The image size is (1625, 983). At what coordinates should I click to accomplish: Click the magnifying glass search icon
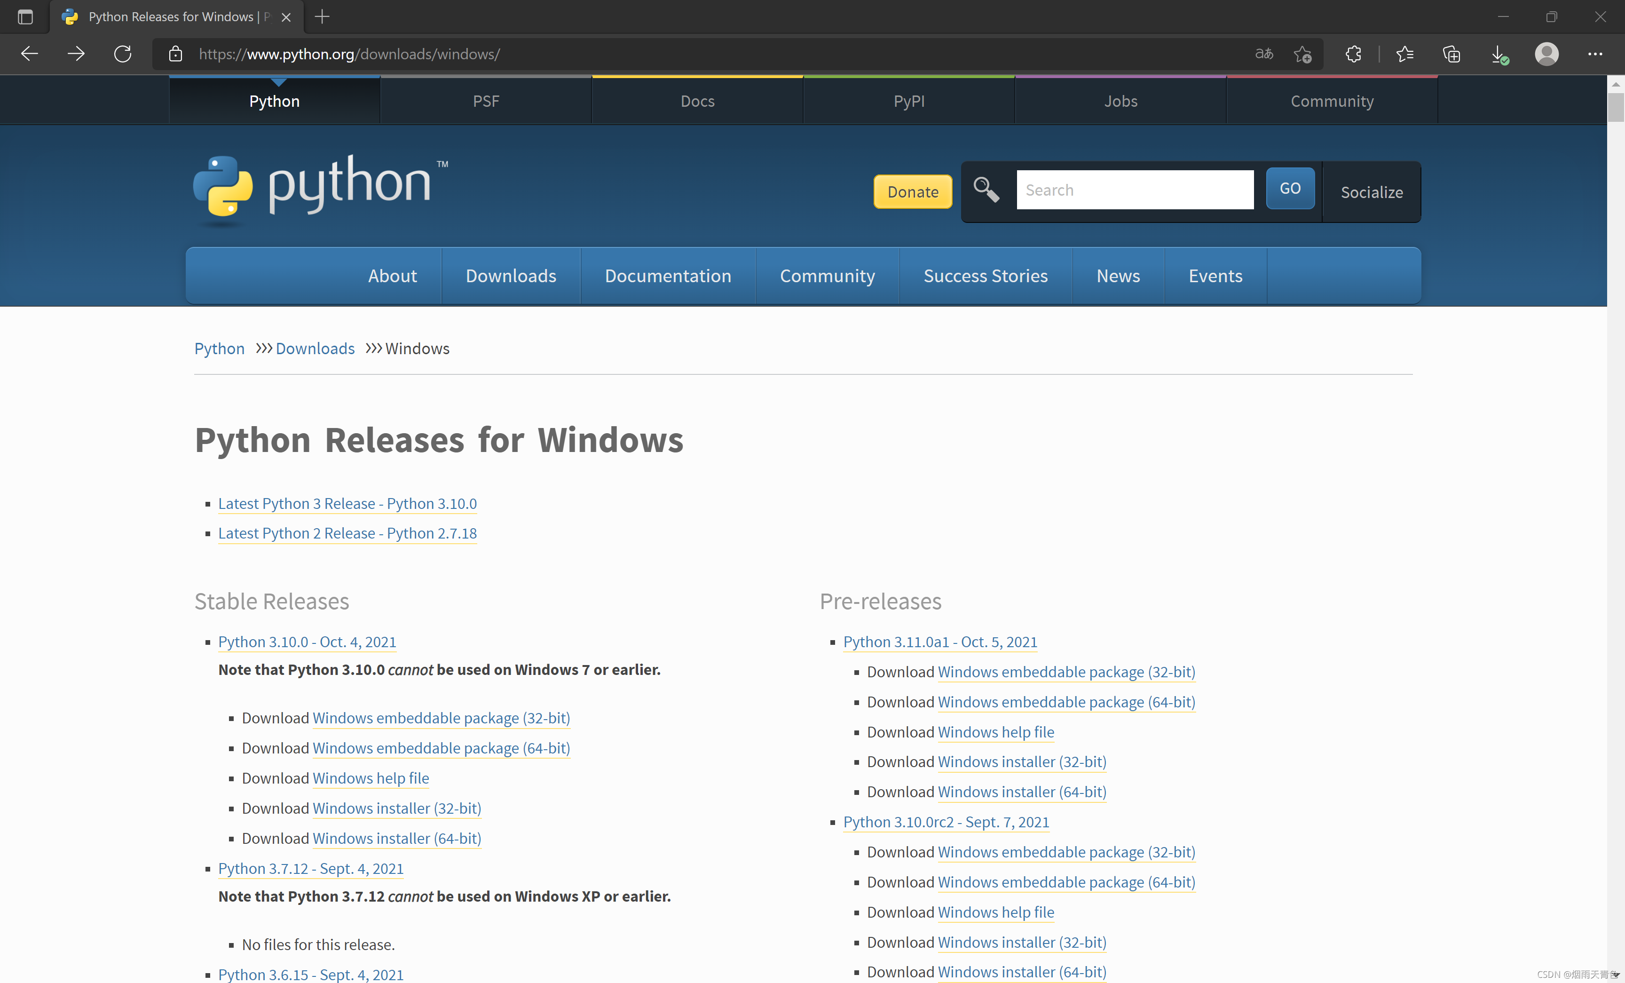tap(986, 190)
